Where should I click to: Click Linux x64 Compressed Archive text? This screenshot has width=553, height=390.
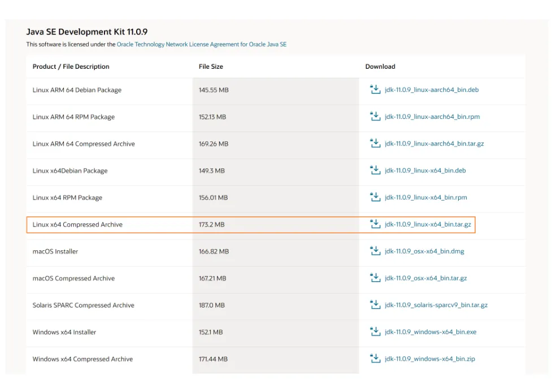[x=77, y=224]
